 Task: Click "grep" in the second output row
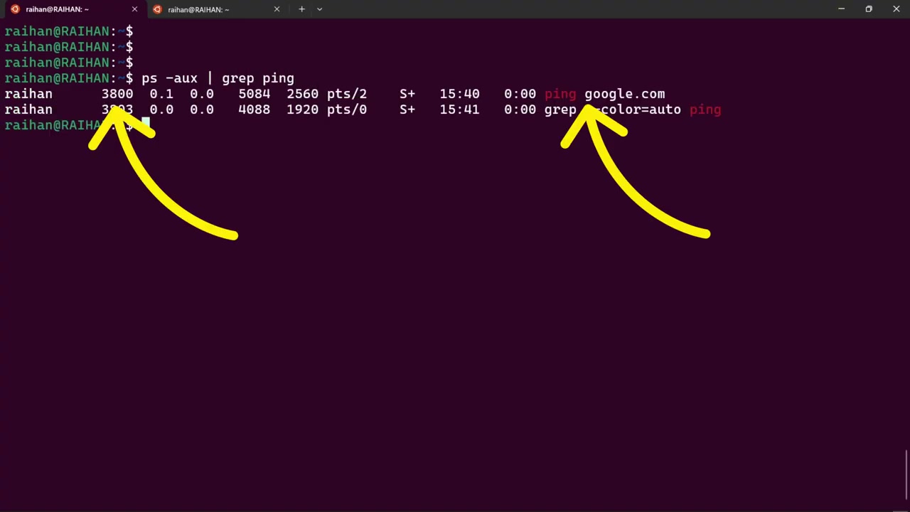click(x=560, y=110)
